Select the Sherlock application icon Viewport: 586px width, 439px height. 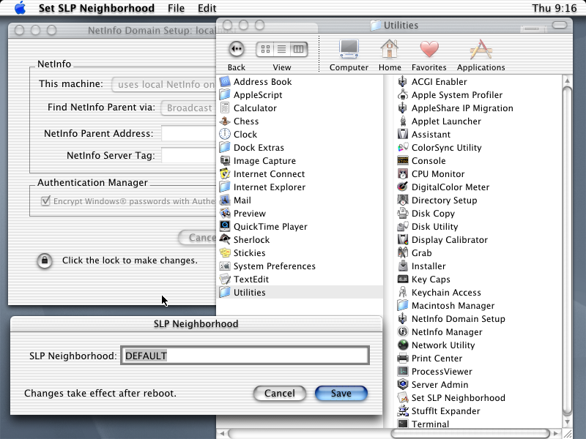[225, 239]
